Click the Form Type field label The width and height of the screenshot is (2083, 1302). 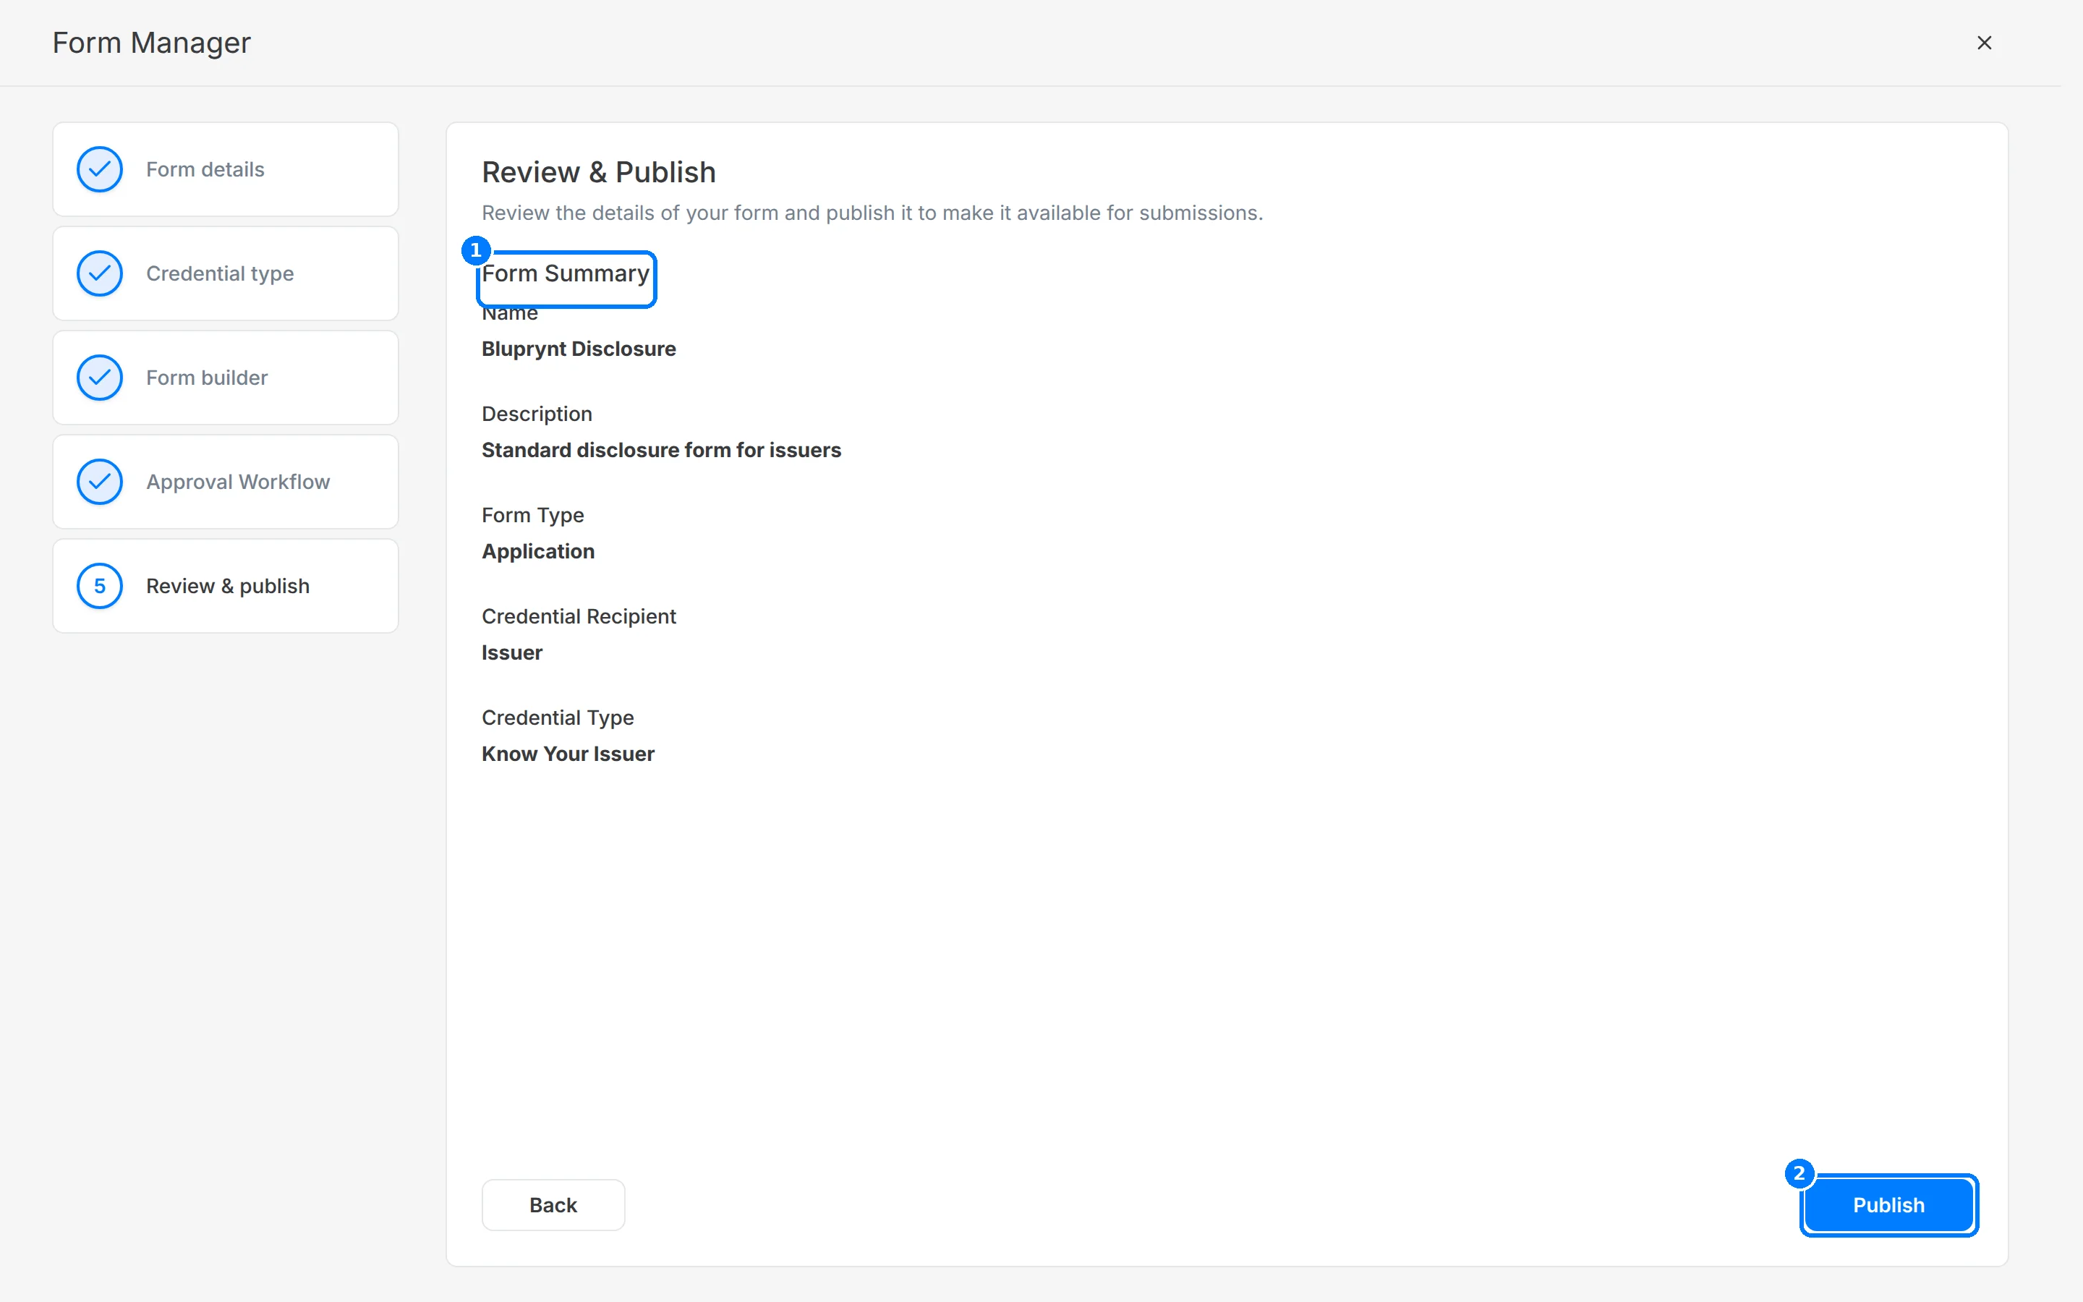(532, 515)
